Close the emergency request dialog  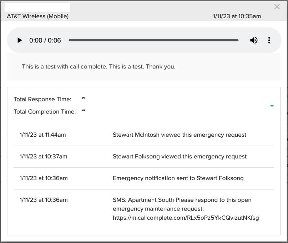point(277,7)
